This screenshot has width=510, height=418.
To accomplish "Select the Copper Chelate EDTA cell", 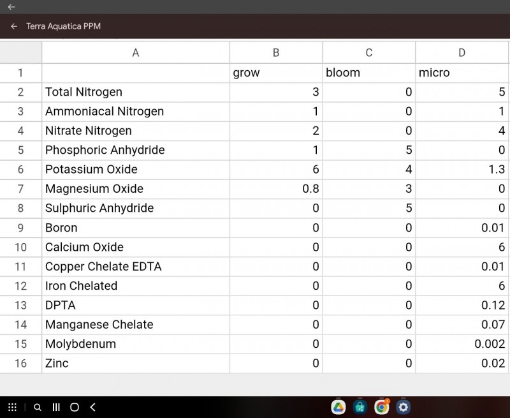I will click(x=135, y=267).
